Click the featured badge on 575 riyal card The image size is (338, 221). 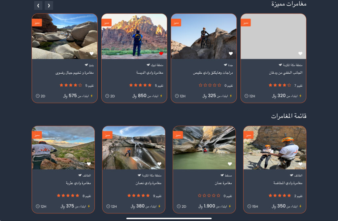[37, 23]
